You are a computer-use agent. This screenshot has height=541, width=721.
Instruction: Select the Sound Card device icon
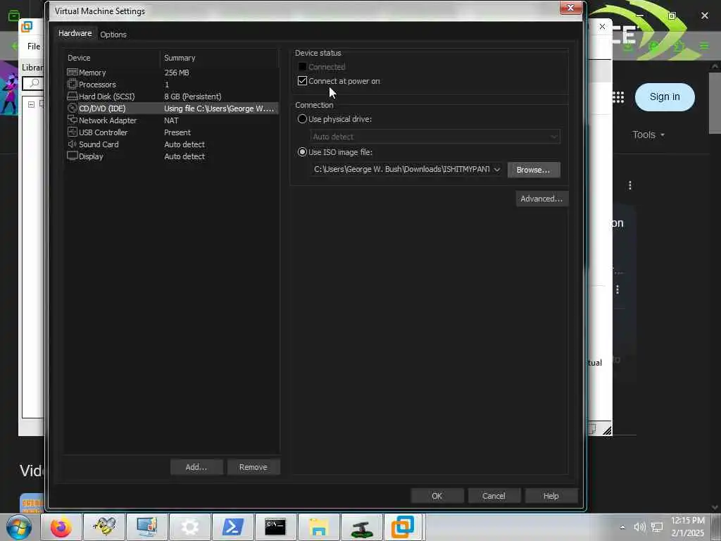(x=73, y=144)
